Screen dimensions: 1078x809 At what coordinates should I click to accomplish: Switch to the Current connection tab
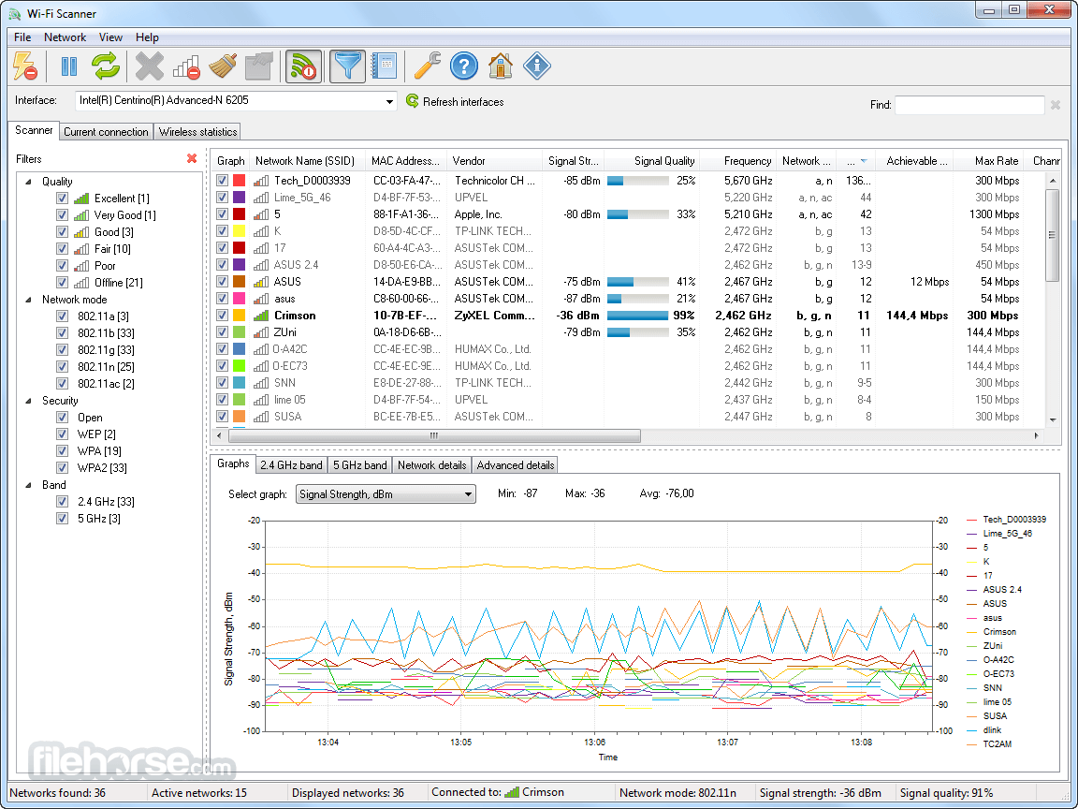tap(106, 132)
